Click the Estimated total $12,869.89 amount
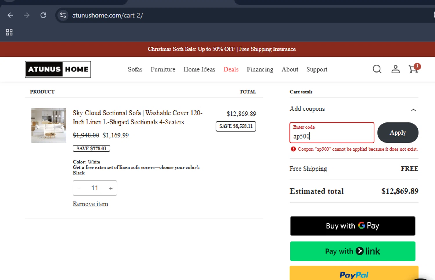The image size is (435, 280). click(x=400, y=191)
